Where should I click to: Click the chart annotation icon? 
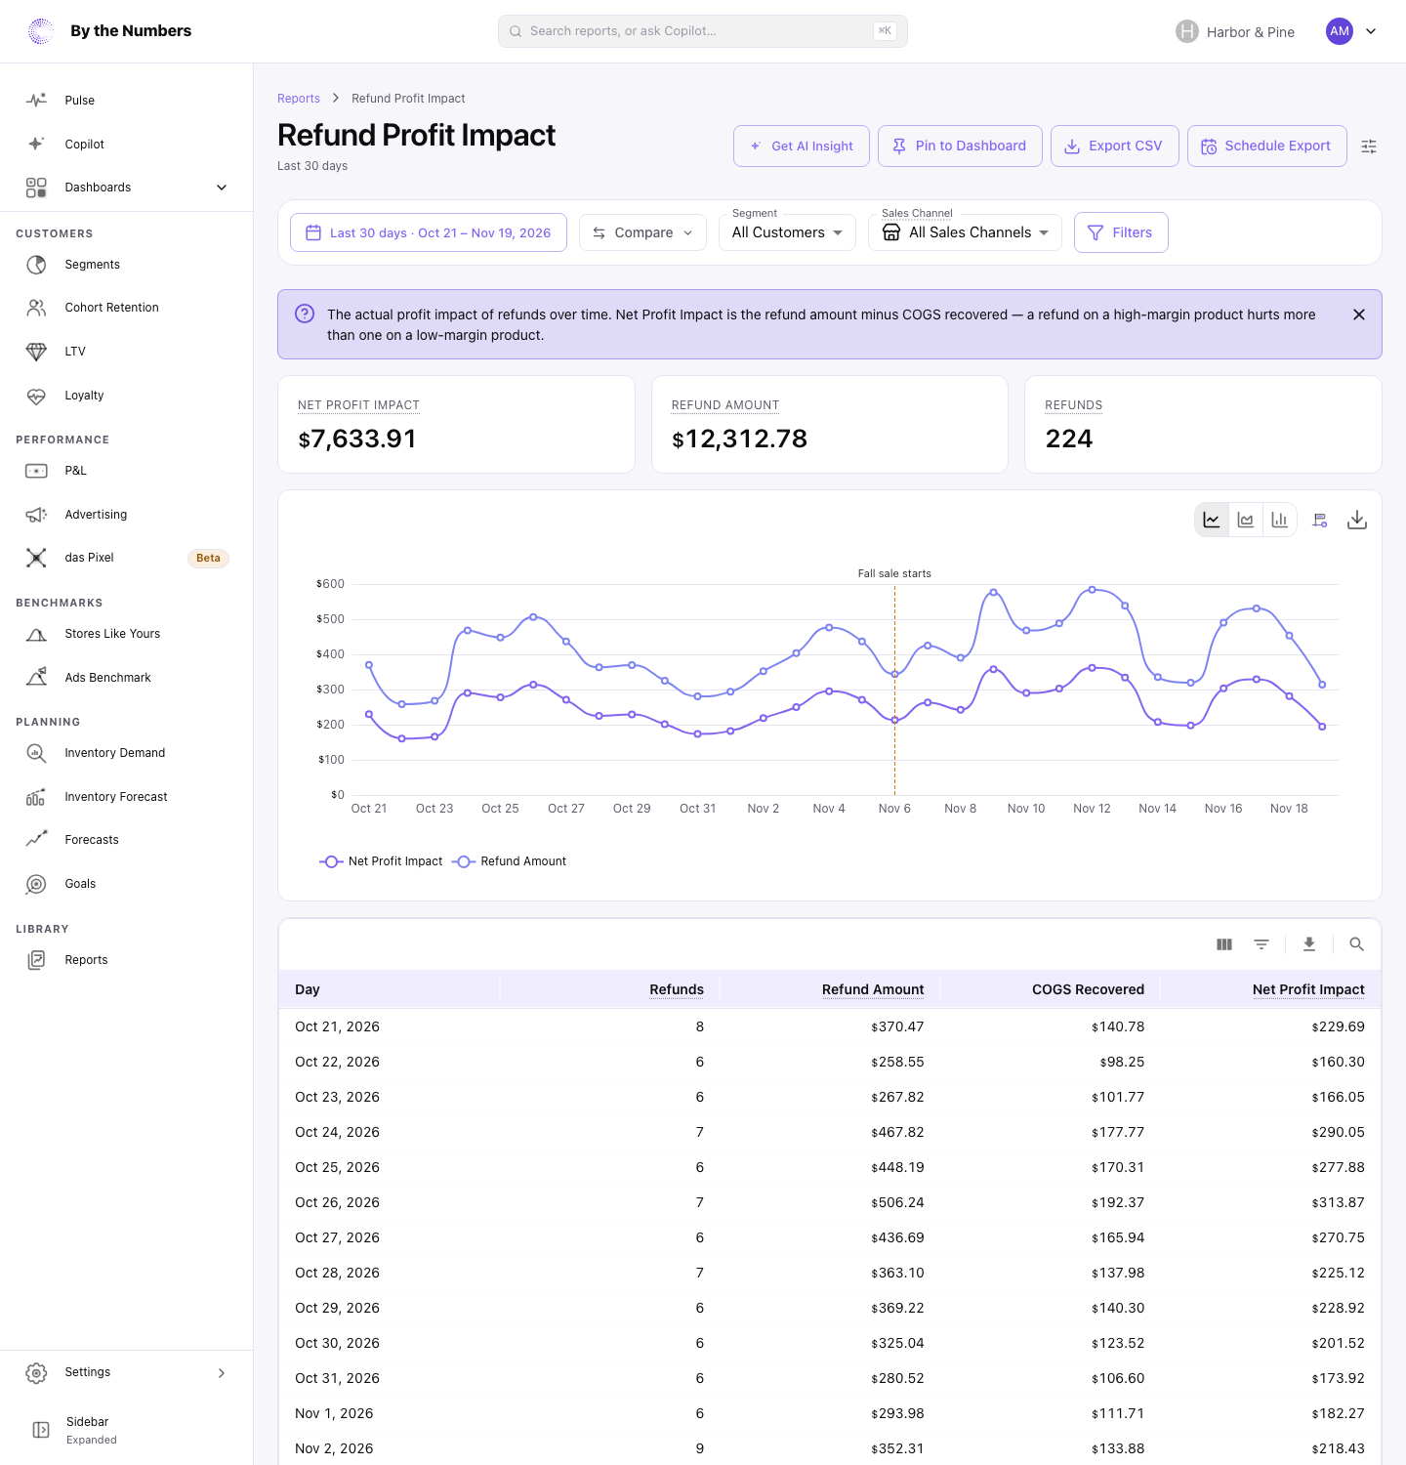(1320, 520)
